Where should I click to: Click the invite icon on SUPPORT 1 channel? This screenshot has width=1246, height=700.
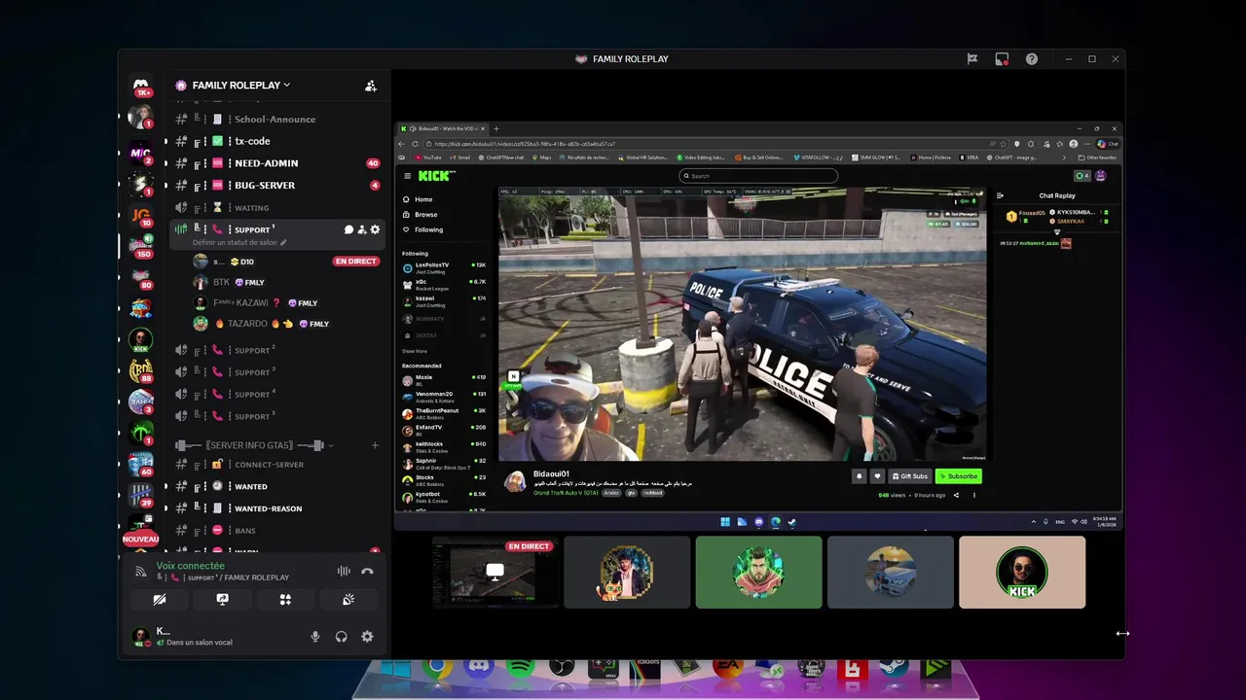click(361, 229)
